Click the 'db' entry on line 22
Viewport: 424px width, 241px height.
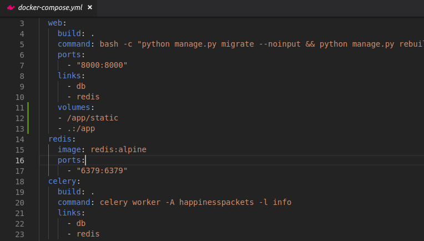click(81, 223)
